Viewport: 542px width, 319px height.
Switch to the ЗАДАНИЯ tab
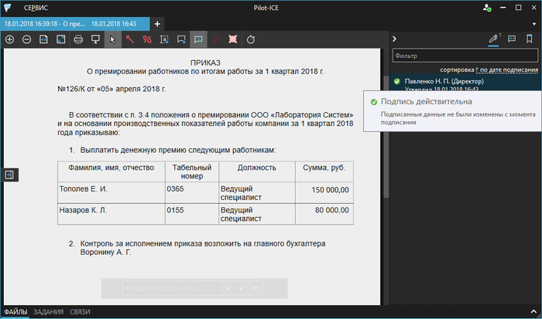pyautogui.click(x=49, y=312)
